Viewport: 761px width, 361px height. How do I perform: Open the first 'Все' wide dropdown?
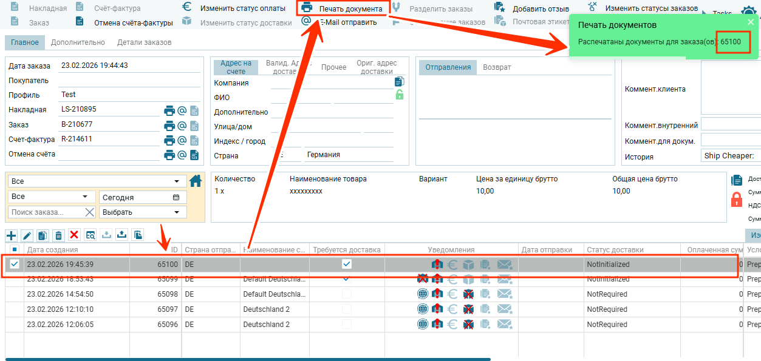coord(98,181)
